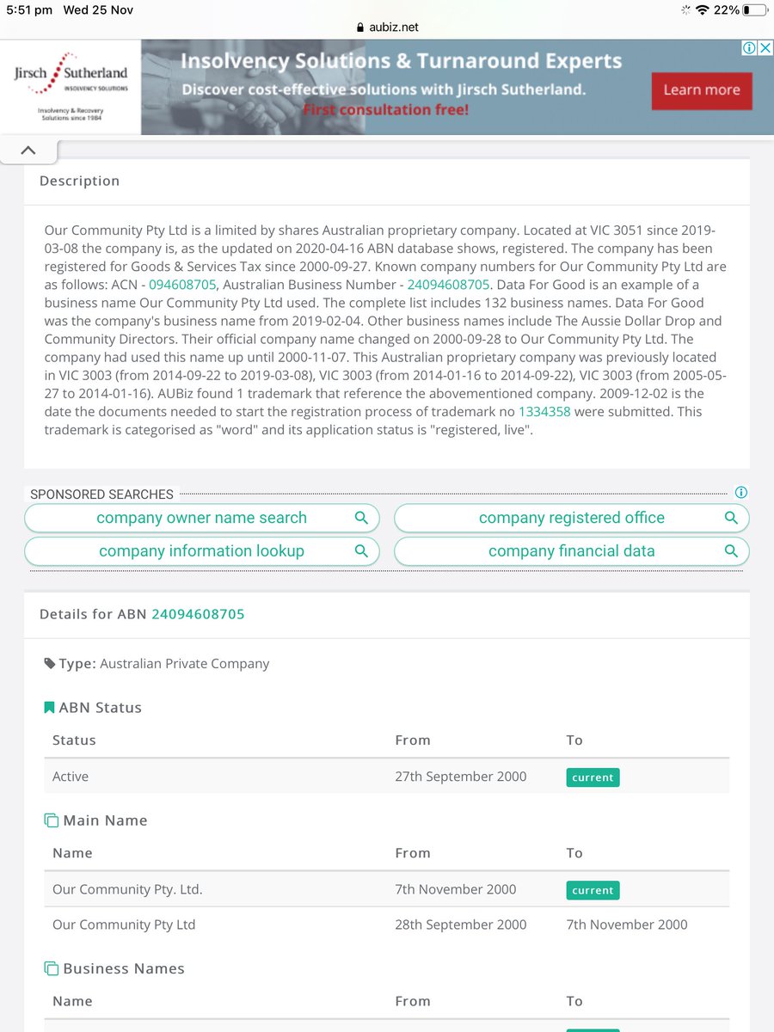
Task: Open trademark number 1334358 link
Action: coord(544,412)
